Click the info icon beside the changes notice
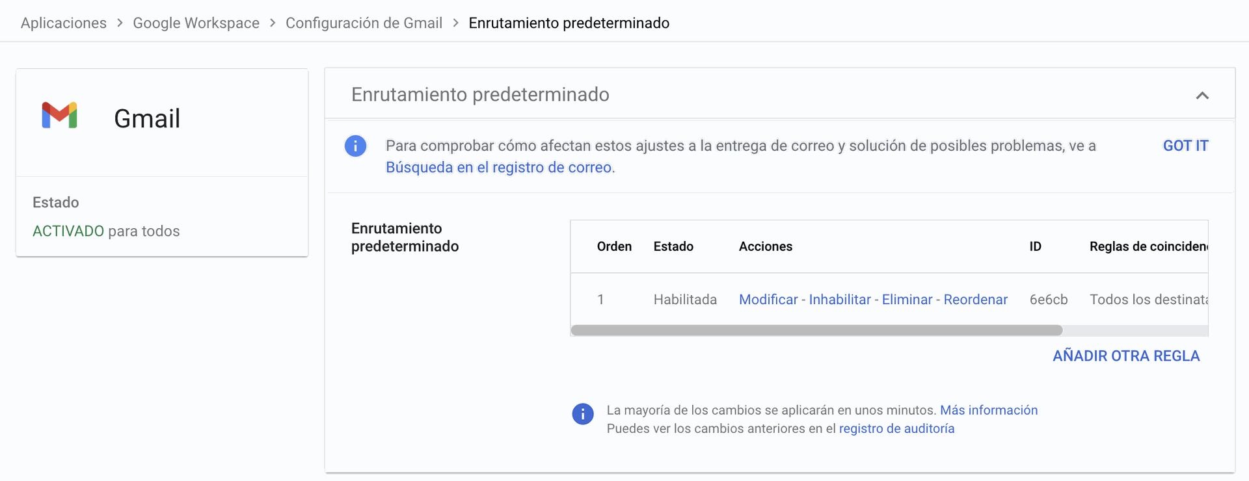The image size is (1249, 481). pos(582,413)
